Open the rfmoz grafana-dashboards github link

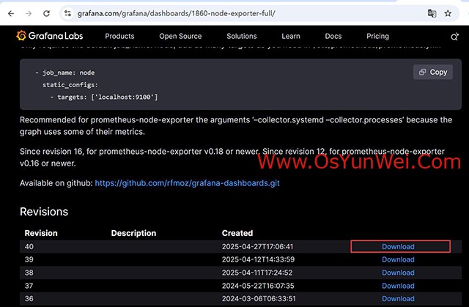click(x=188, y=183)
